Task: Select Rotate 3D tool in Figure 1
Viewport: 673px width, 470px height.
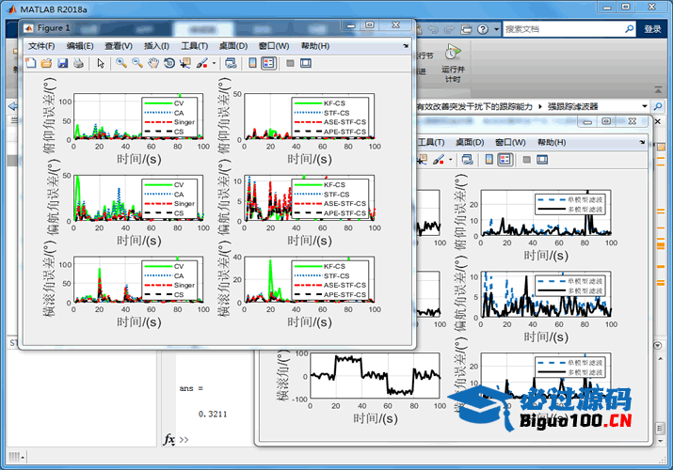Action: pos(169,63)
